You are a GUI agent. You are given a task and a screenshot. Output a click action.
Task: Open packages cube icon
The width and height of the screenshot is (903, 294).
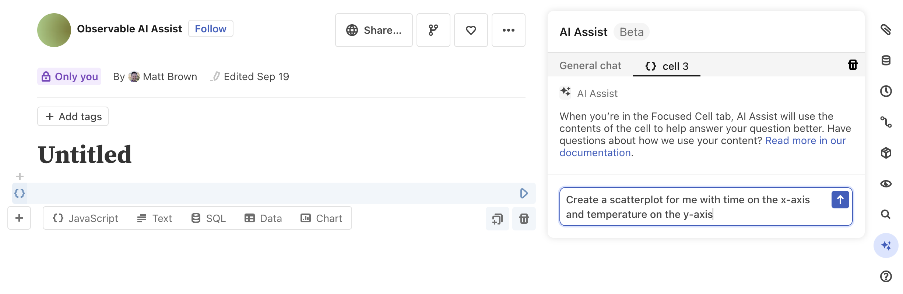pyautogui.click(x=886, y=153)
